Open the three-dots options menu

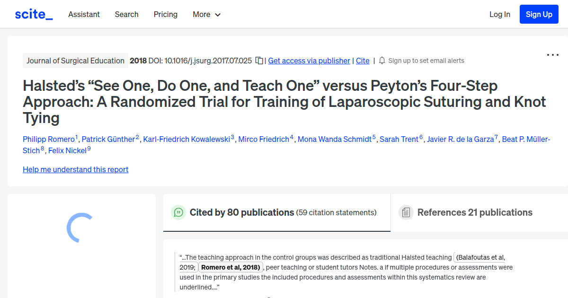[x=552, y=55]
